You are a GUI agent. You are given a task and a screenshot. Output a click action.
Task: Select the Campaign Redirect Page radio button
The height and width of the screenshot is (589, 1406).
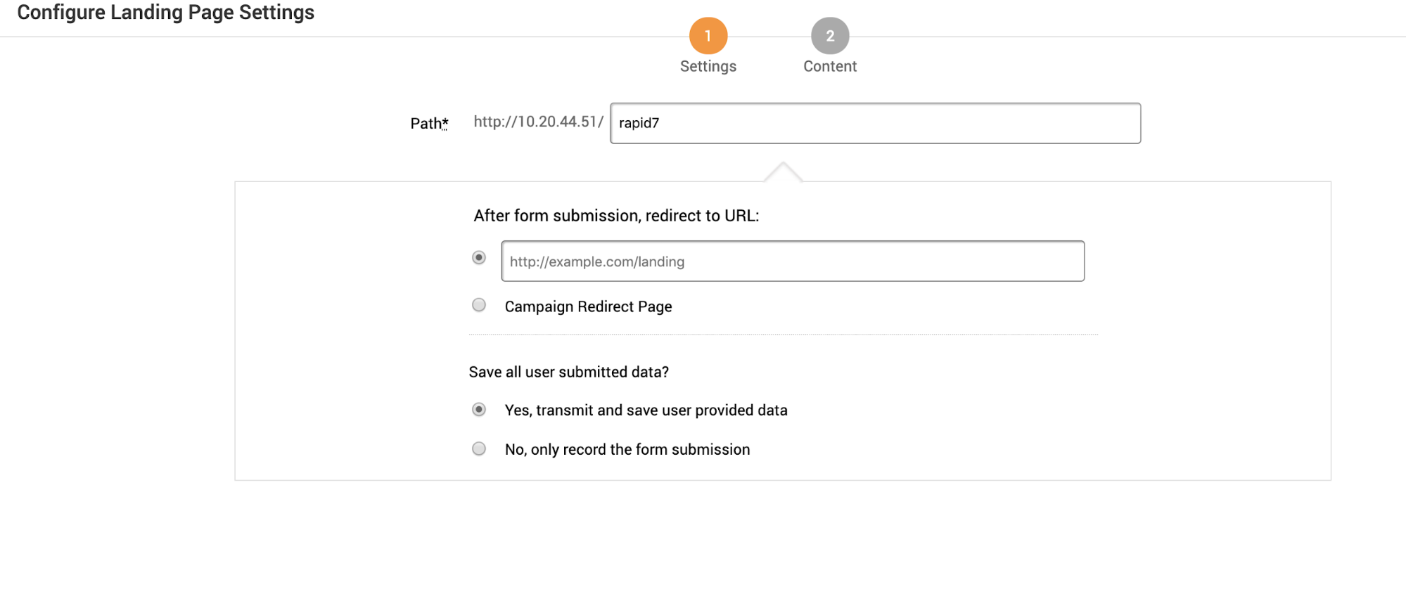coord(479,305)
